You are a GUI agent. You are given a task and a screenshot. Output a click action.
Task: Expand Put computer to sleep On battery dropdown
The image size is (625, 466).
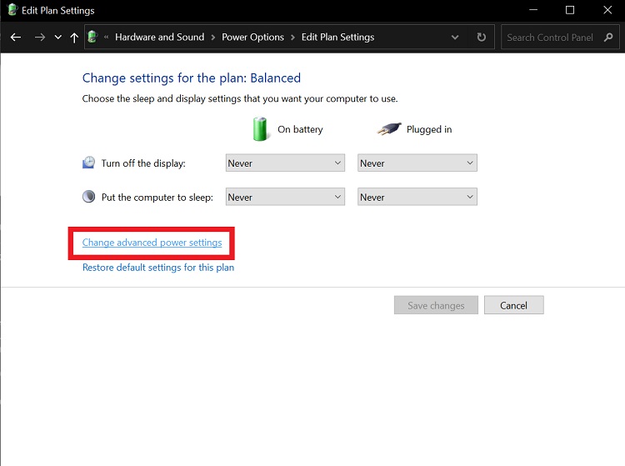click(285, 198)
